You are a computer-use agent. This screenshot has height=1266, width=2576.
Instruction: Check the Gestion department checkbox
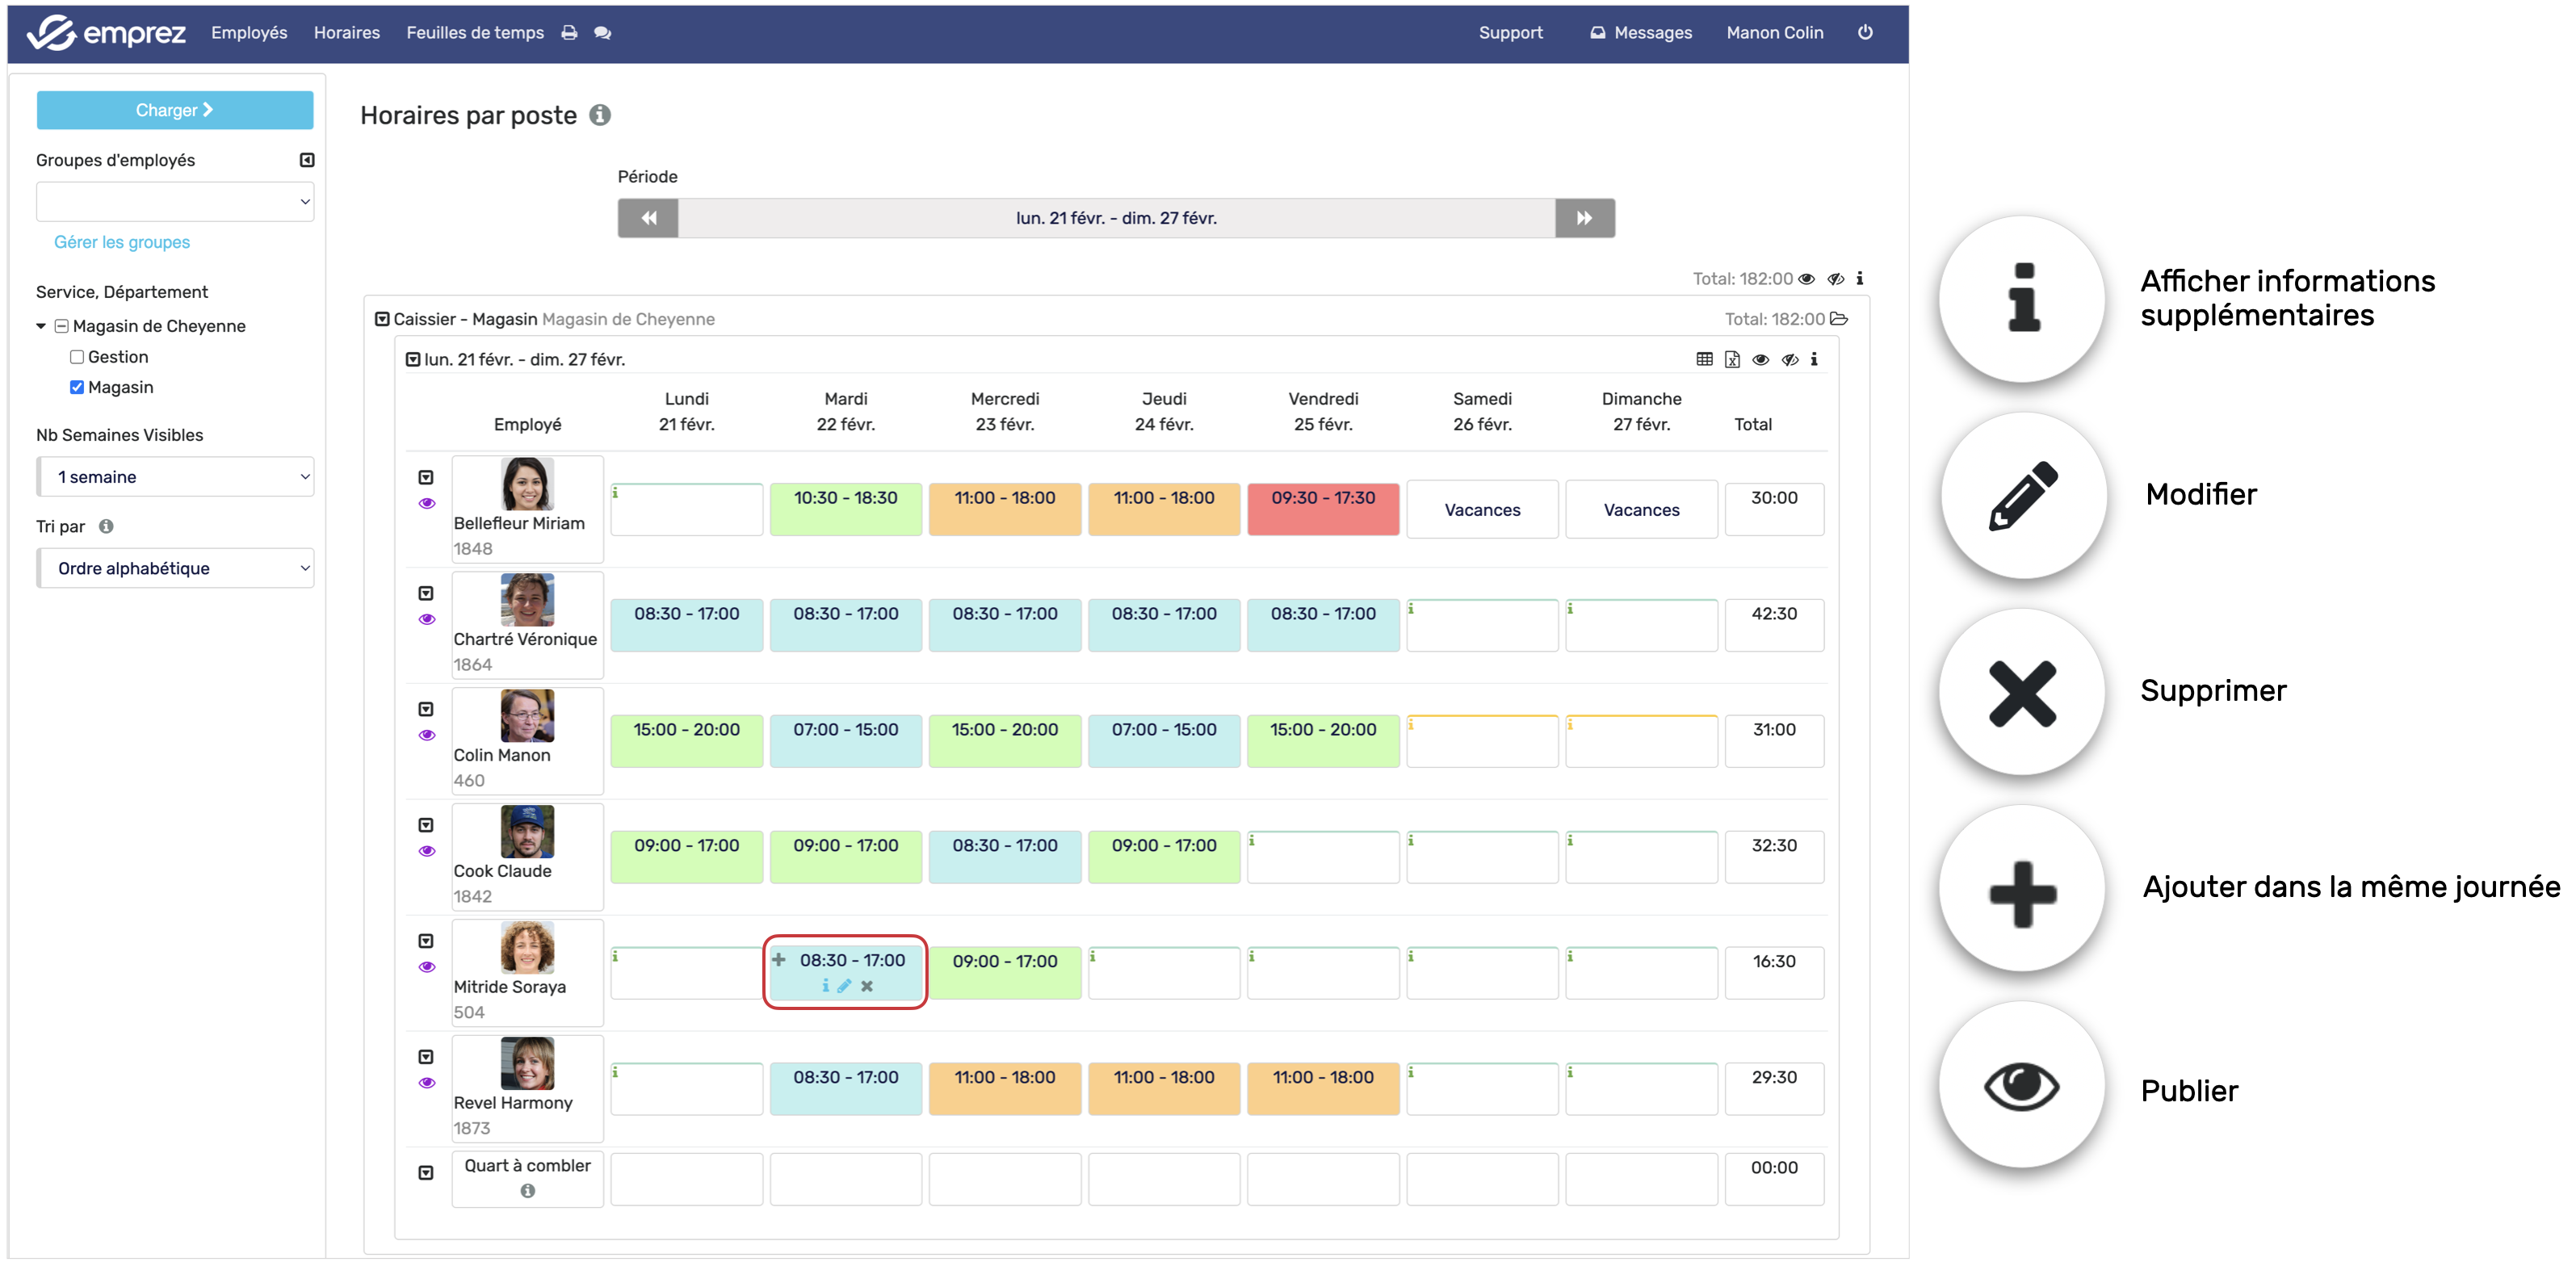tap(77, 357)
